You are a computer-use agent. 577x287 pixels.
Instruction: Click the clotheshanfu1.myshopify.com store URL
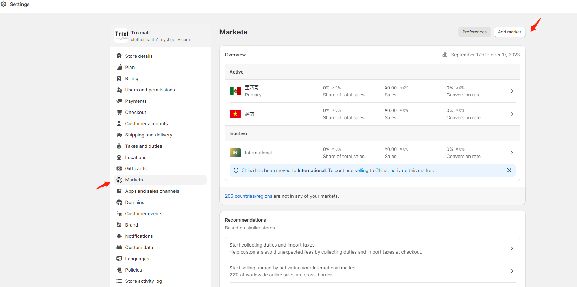[x=160, y=40]
